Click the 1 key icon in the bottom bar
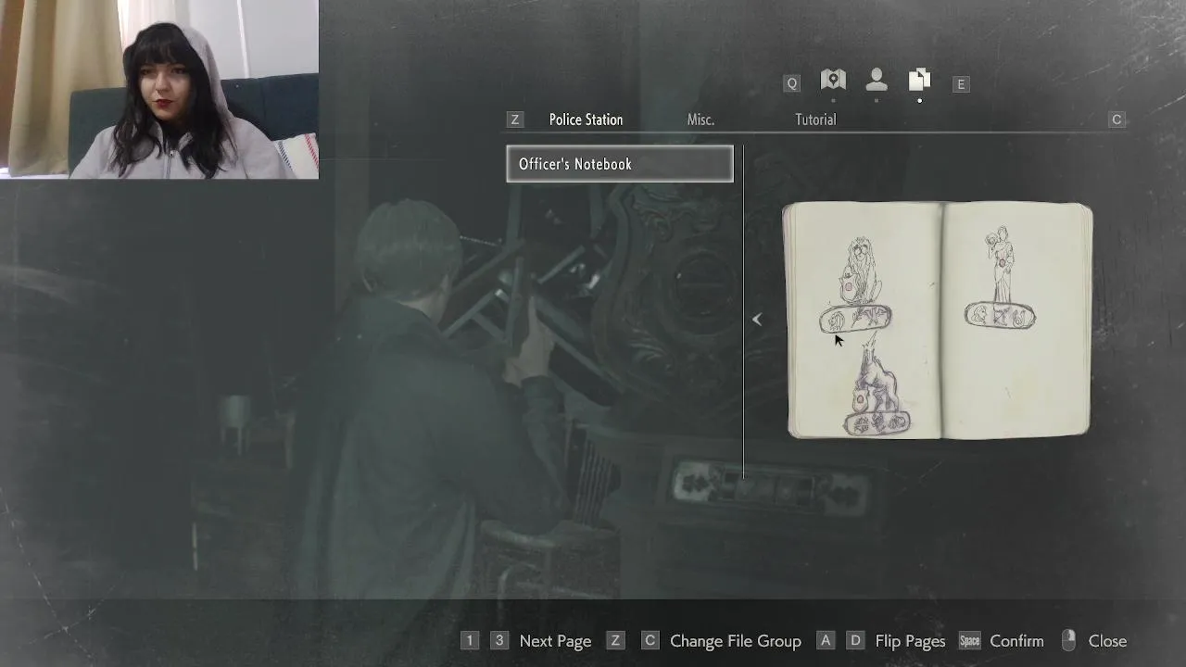Image resolution: width=1186 pixels, height=667 pixels. [x=470, y=641]
